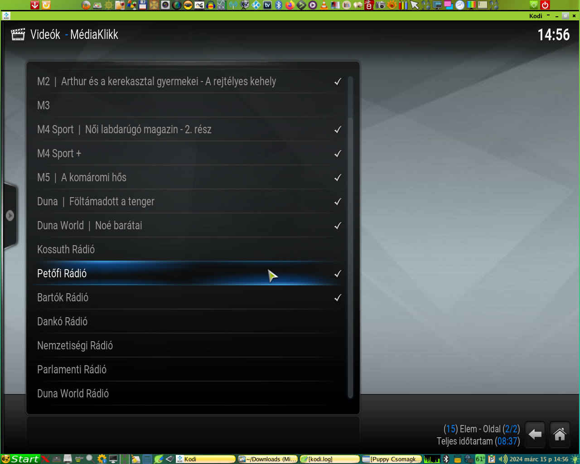Viewport: 580px width, 464px height.
Task: Open the taskbar magnifier search icon
Action: (x=90, y=459)
